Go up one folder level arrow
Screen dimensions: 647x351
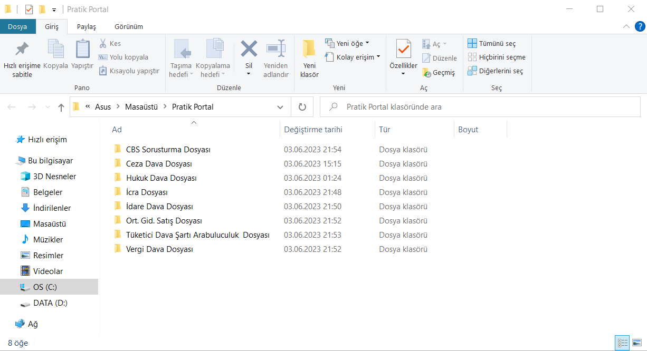(61, 108)
